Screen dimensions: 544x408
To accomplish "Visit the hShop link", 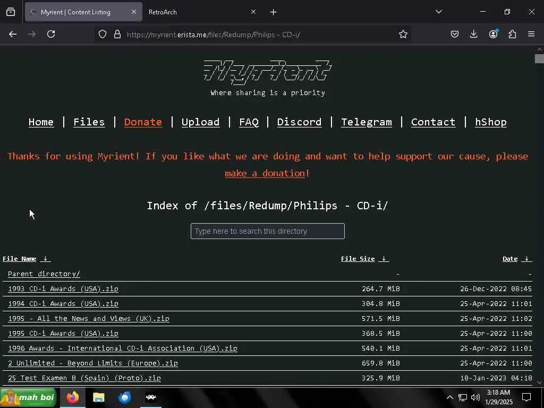I will pos(490,122).
